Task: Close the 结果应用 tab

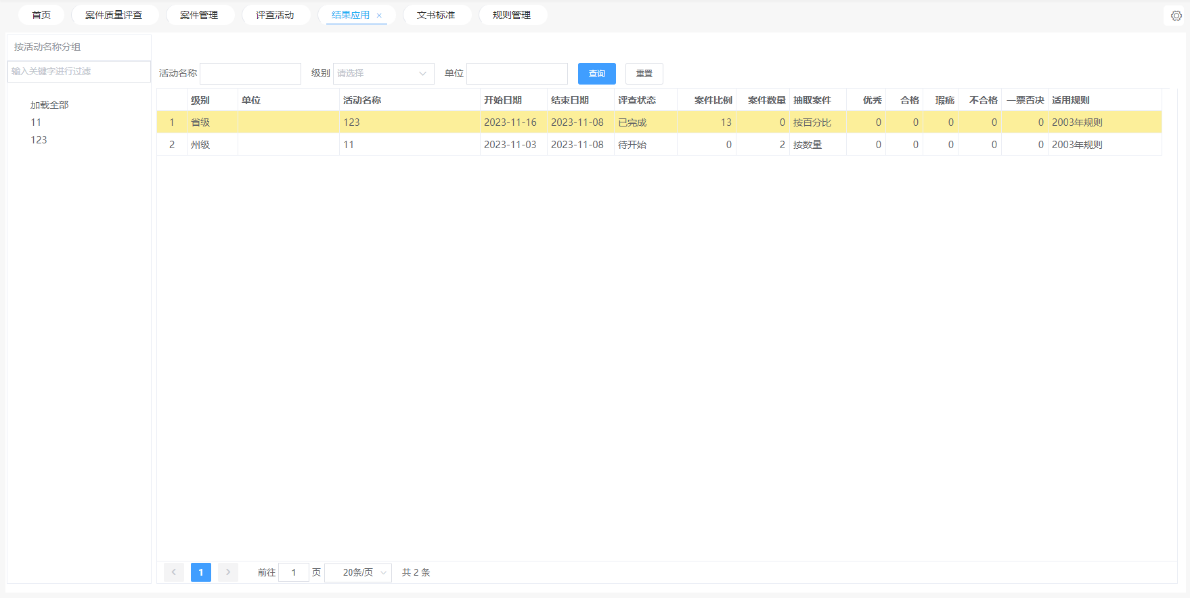Action: tap(379, 16)
